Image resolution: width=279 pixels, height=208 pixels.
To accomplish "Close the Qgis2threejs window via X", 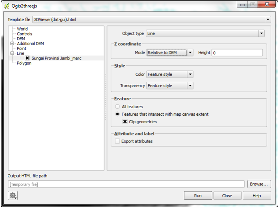I will pyautogui.click(x=267, y=4).
